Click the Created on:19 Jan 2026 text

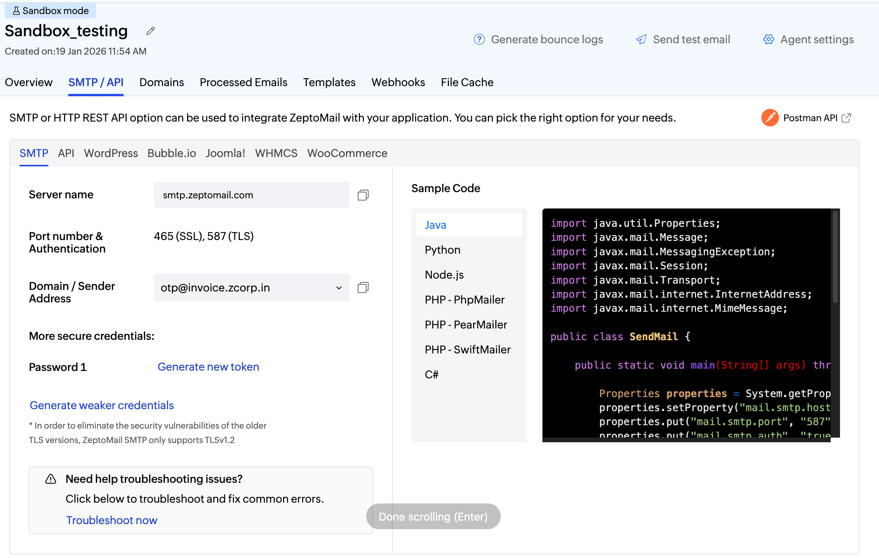pos(76,51)
